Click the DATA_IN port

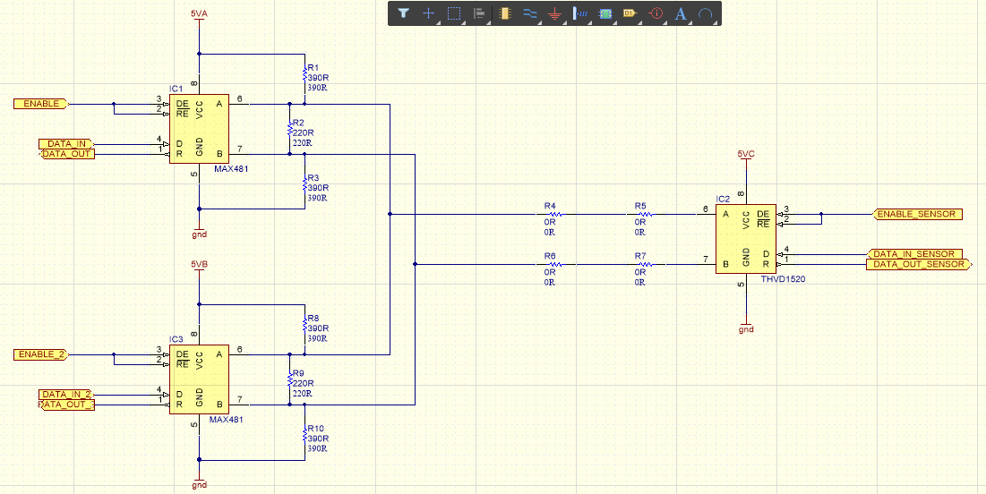[66, 144]
